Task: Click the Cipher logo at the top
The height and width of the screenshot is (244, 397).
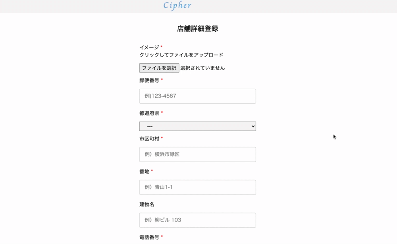Action: point(177,5)
